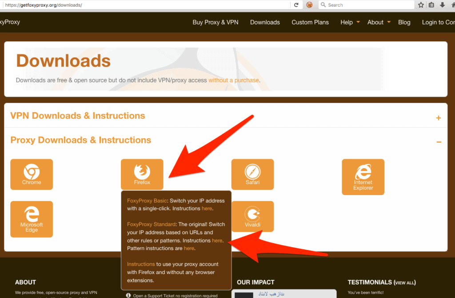
Task: Open the Microsoft Edge download tile
Action: pyautogui.click(x=32, y=219)
